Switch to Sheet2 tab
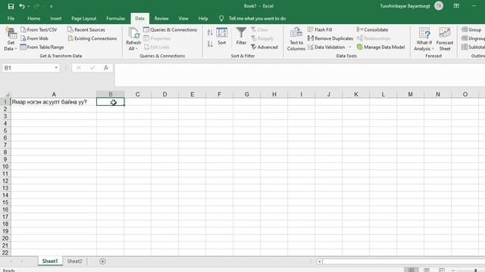The width and height of the screenshot is (485, 272). pos(74,261)
